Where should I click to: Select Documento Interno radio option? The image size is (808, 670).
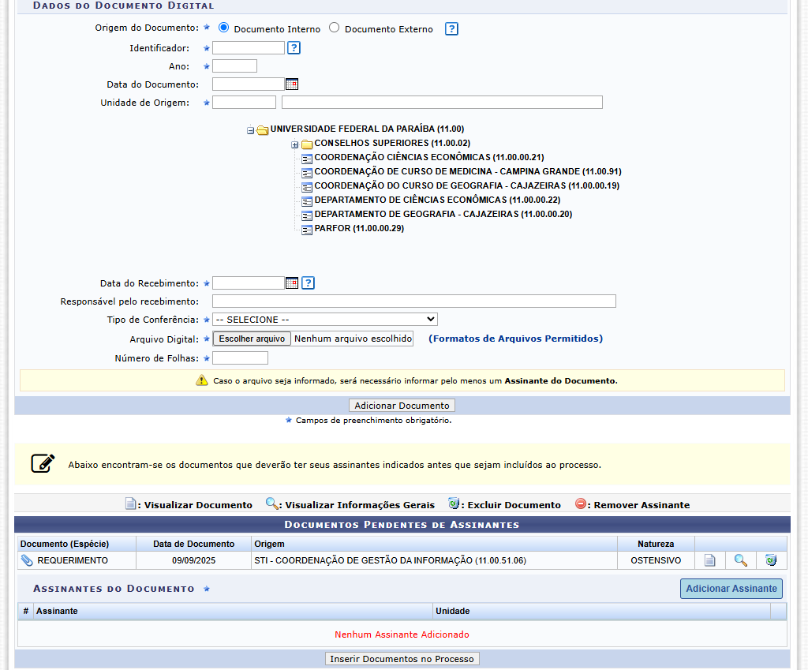coord(224,28)
